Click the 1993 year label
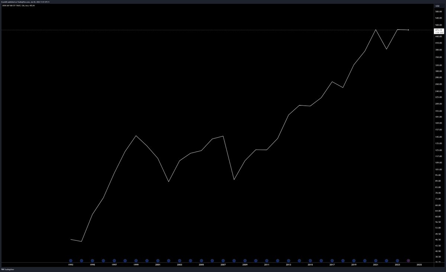This screenshot has width=446, height=272. click(71, 265)
